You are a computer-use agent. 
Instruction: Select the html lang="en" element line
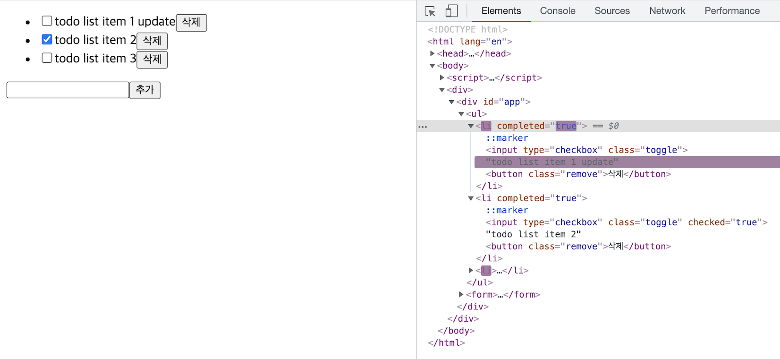coord(470,42)
